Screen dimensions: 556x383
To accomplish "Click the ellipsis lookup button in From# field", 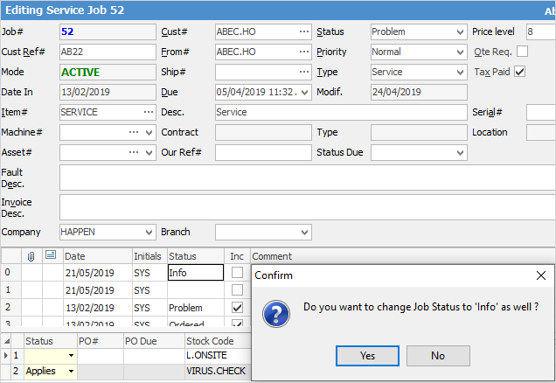I will 303,52.
